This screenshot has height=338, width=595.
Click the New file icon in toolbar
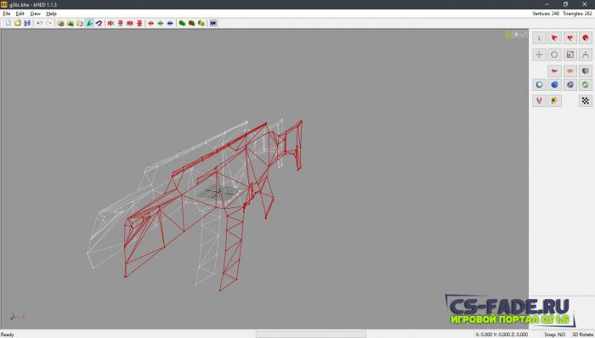(8, 23)
